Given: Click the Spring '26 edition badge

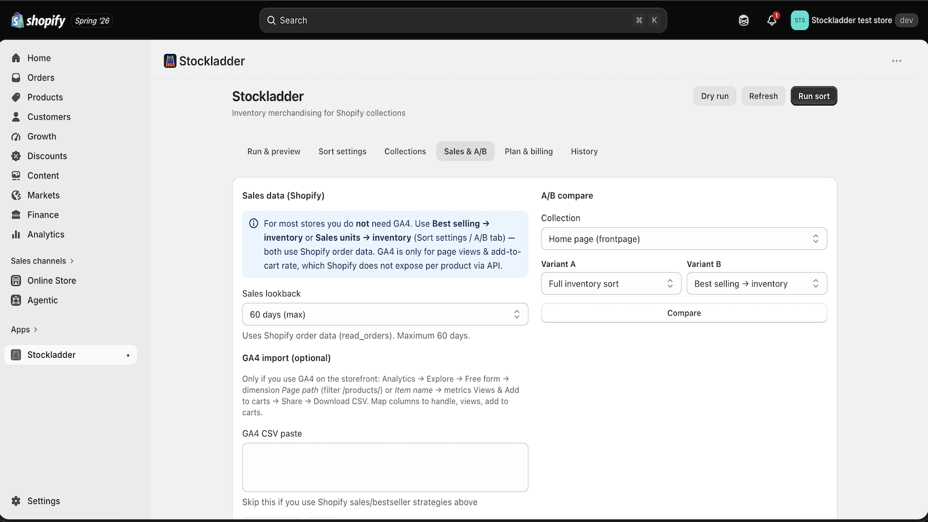Looking at the screenshot, I should pyautogui.click(x=92, y=21).
